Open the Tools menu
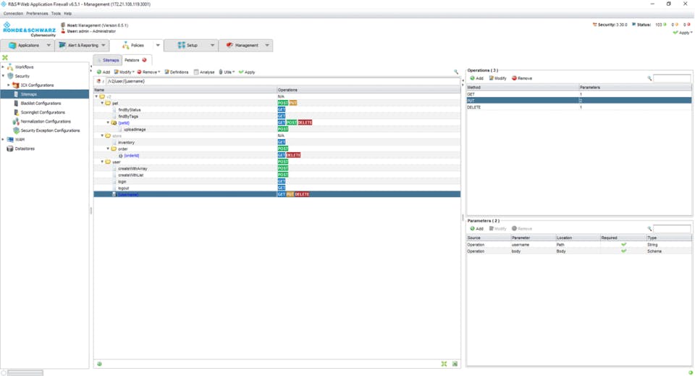This screenshot has height=376, width=695. [56, 13]
